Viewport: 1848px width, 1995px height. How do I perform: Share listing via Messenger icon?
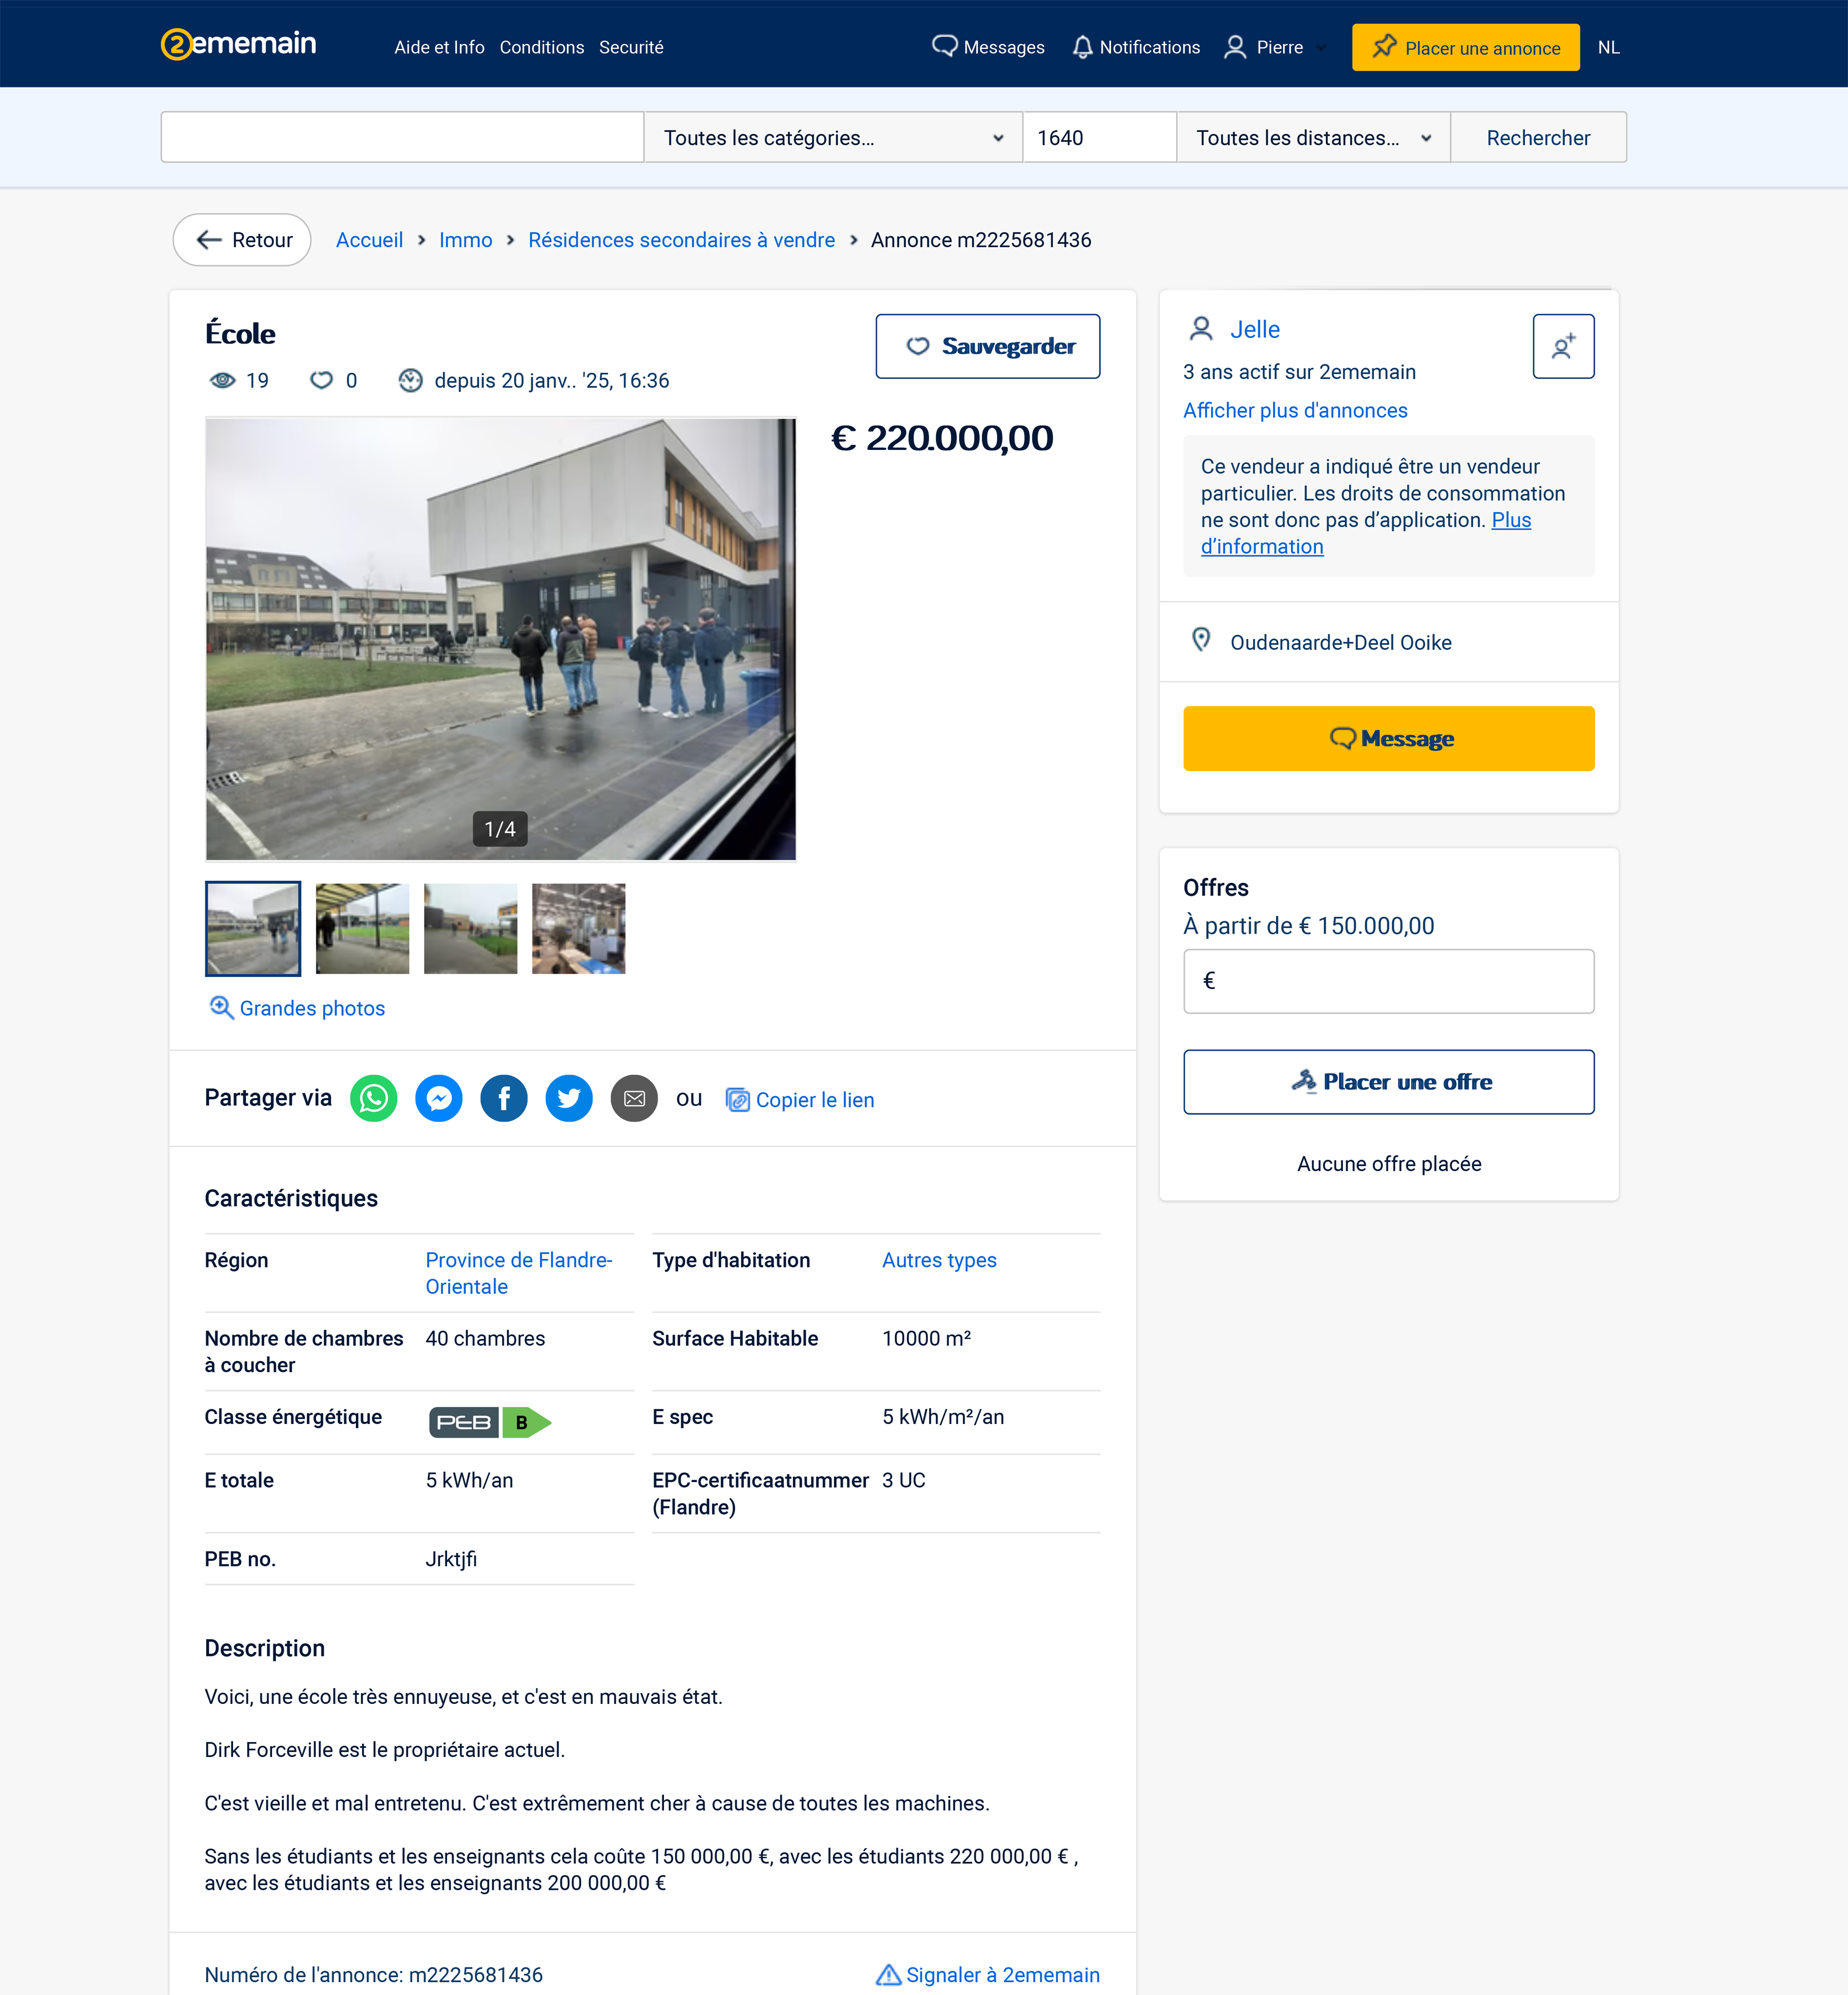point(438,1099)
